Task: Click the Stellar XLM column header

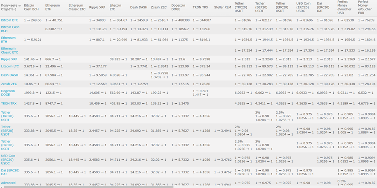Action: 222,7
